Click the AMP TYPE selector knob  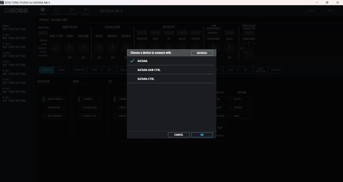[x=56, y=48]
